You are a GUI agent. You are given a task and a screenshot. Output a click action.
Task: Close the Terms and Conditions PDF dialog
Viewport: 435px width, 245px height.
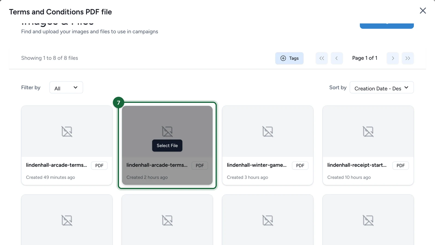tap(423, 11)
